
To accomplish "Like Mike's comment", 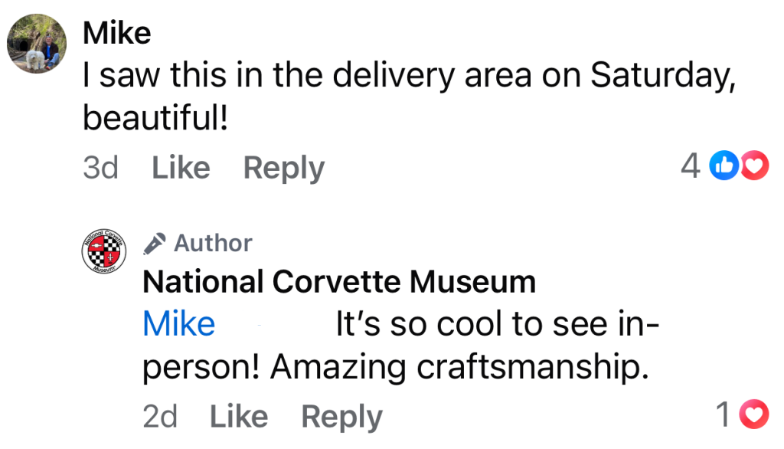I will point(181,168).
